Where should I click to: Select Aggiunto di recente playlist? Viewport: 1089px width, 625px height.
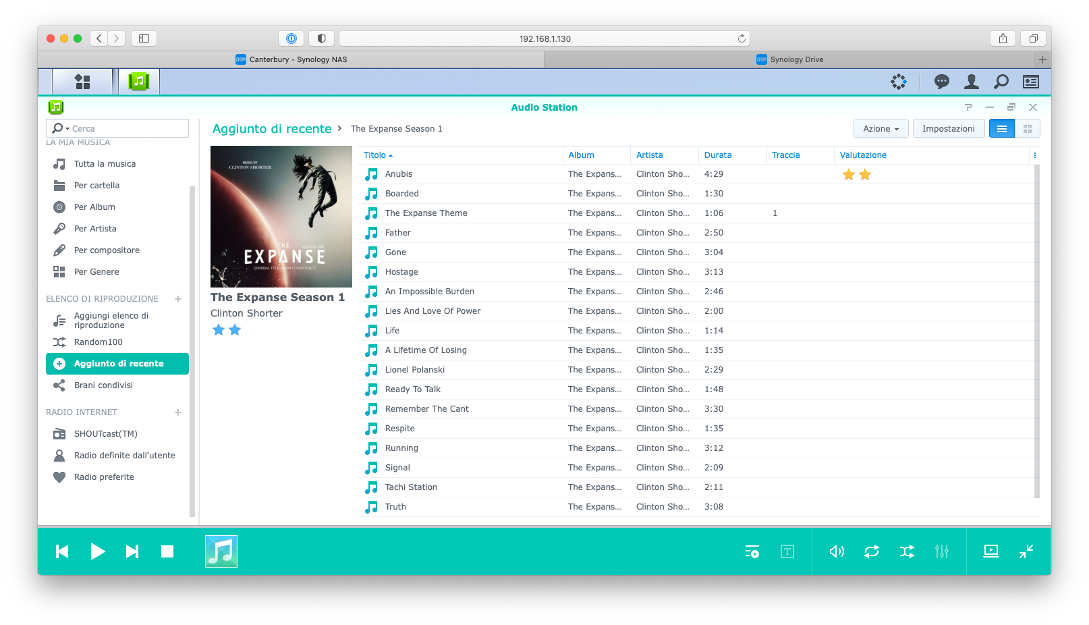[117, 363]
